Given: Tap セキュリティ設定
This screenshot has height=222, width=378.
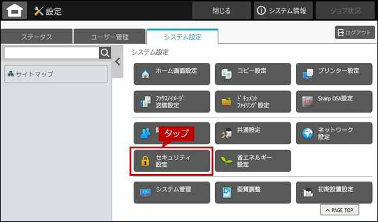Looking at the screenshot, I should 172,161.
